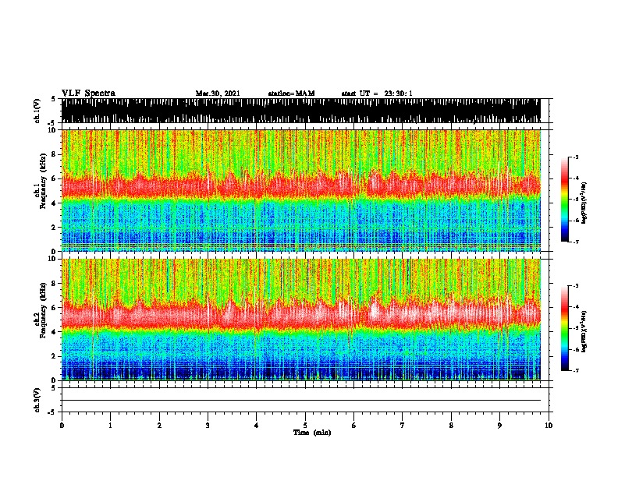Viewport: 618px width, 477px height.
Task: Click the ch.1 spectrogram color bar
Action: [x=564, y=200]
